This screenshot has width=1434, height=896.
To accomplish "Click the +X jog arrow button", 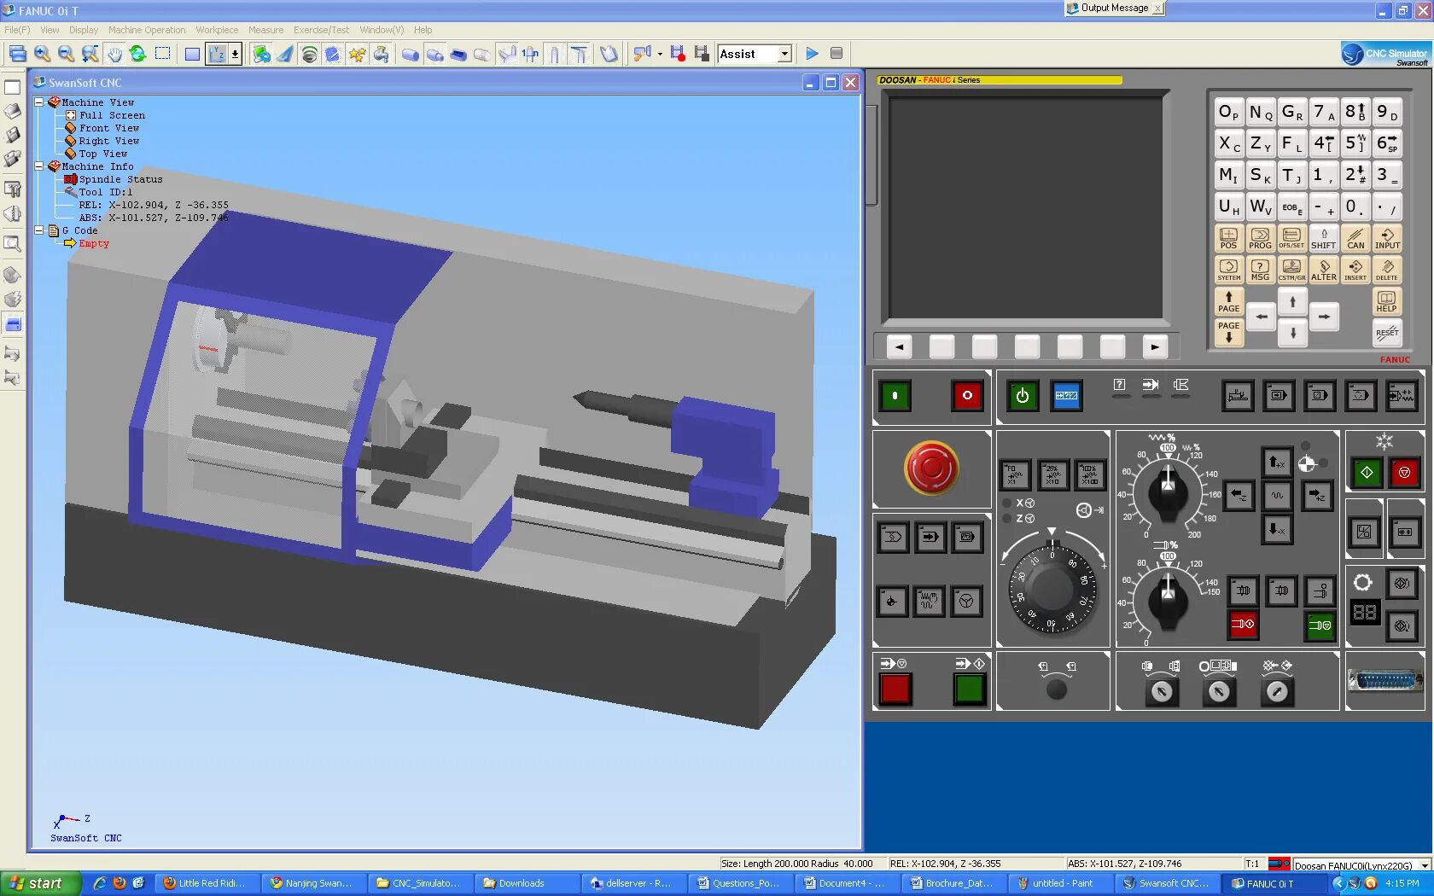I will [x=1278, y=463].
